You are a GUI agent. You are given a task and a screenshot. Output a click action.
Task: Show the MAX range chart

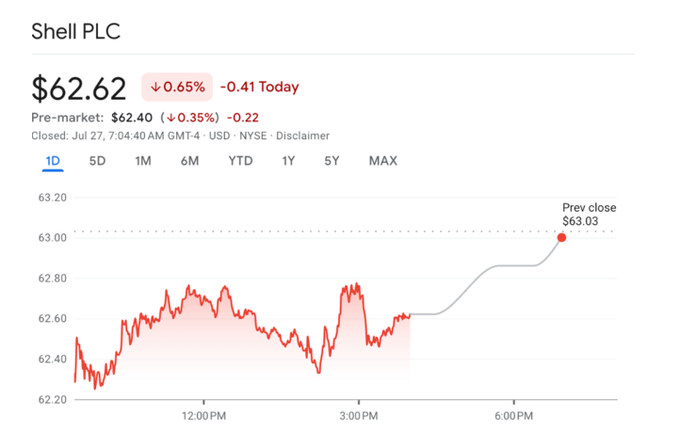pos(382,161)
